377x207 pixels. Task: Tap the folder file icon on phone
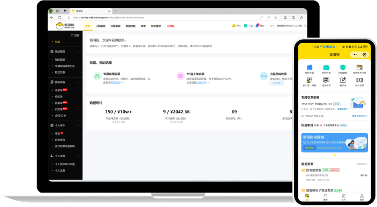click(359, 68)
